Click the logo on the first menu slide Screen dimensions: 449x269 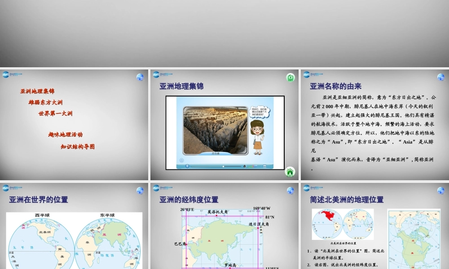tap(12, 74)
